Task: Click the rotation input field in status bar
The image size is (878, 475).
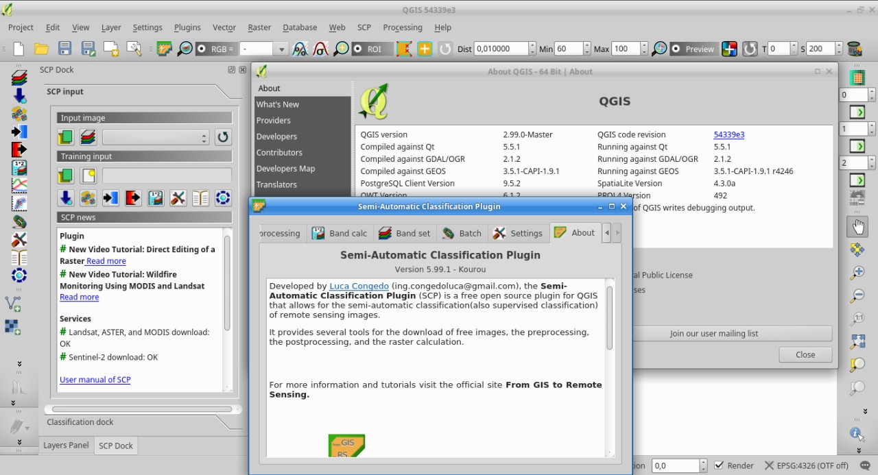Action: click(x=676, y=465)
